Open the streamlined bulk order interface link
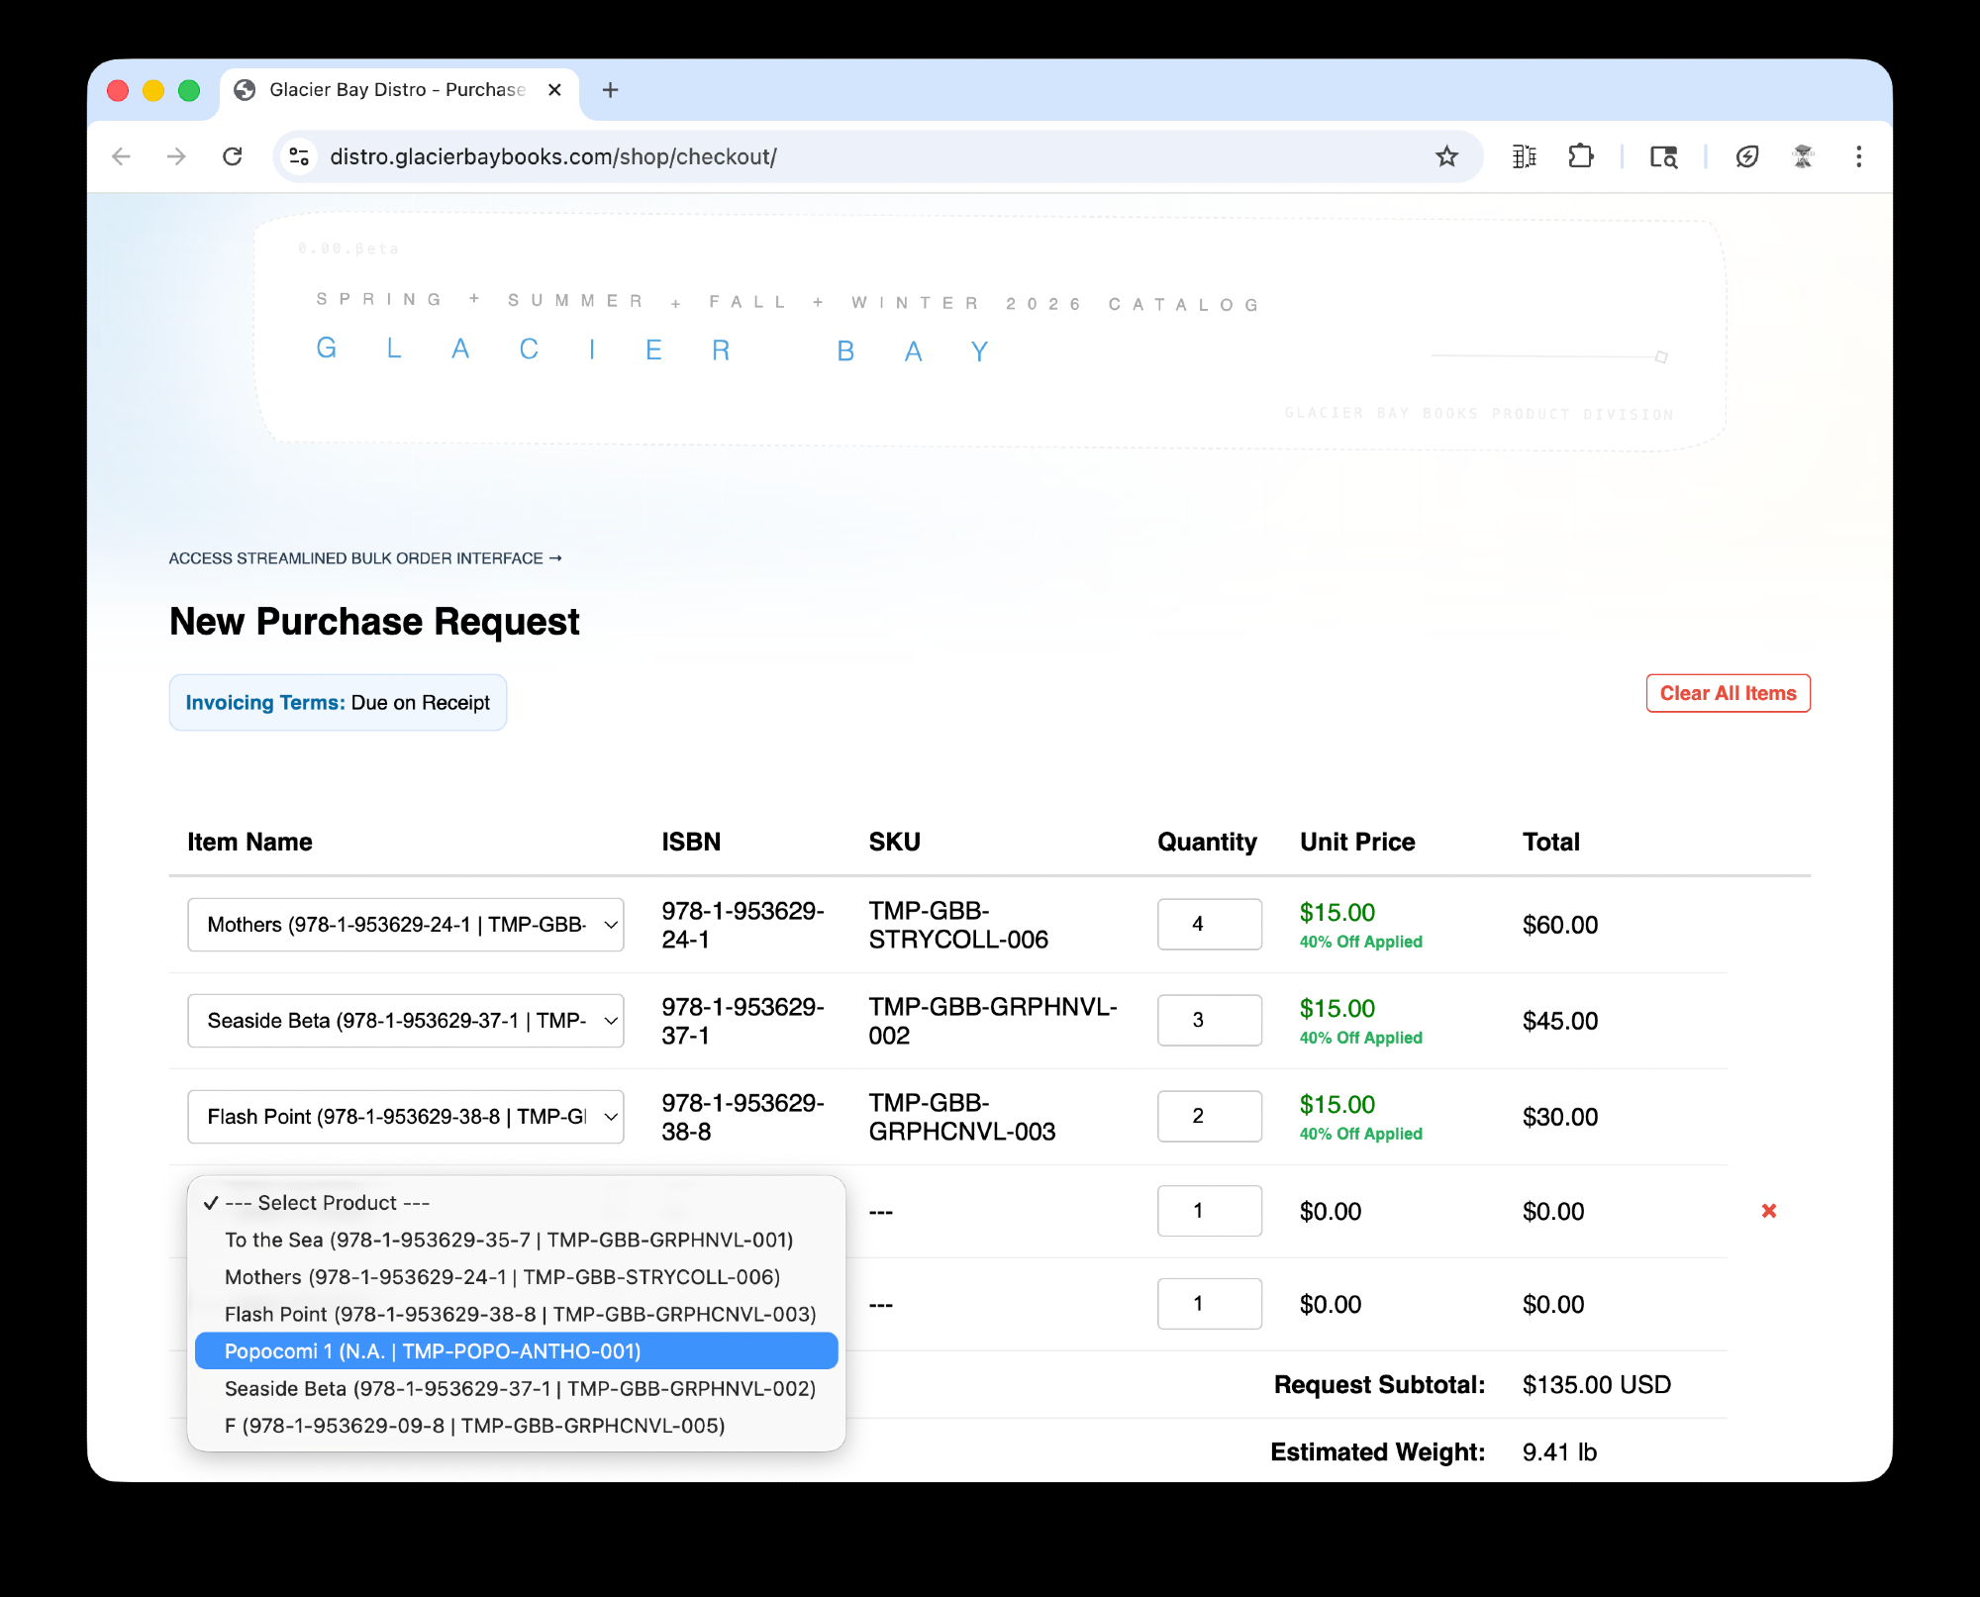 (x=365, y=558)
